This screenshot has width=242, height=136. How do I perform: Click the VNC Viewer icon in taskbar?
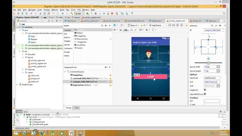coord(71,133)
